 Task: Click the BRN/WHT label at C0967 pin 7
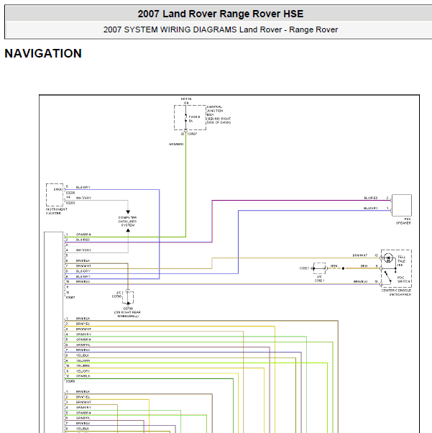[83, 266]
